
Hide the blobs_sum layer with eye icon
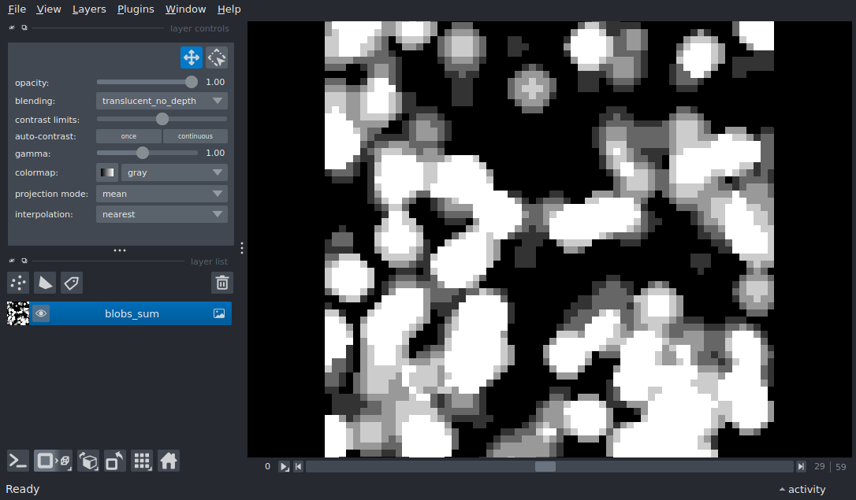[41, 313]
